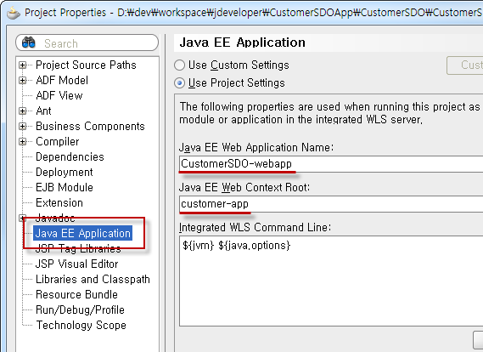
Task: Open Deployment settings
Action: (x=64, y=172)
